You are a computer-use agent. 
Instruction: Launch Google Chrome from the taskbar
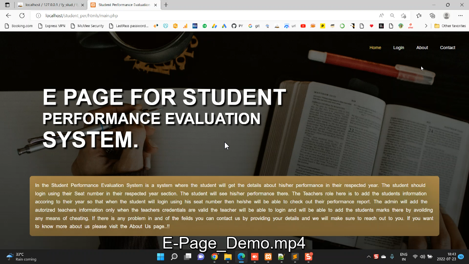click(x=214, y=257)
